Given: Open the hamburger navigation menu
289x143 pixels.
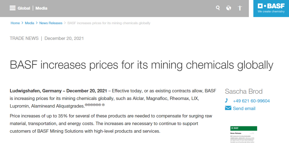Looking at the screenshot, I should (13, 8).
